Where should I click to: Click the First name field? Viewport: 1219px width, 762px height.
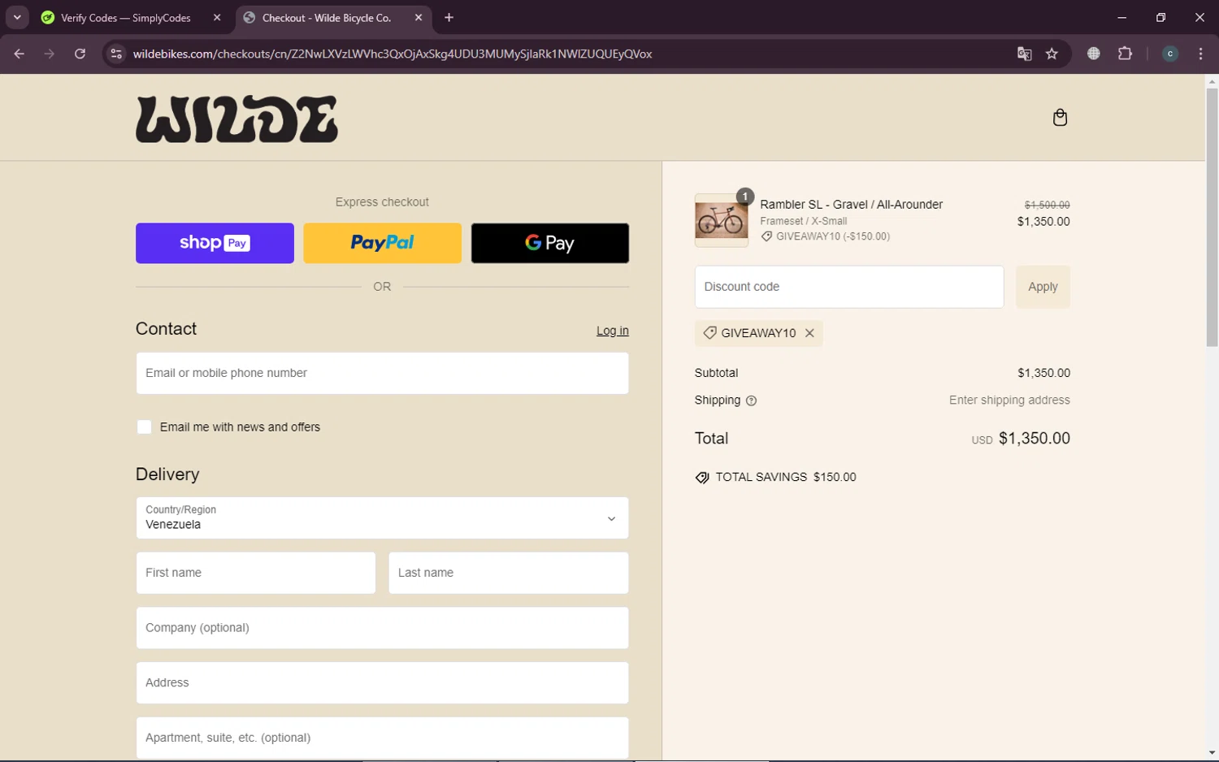256,573
